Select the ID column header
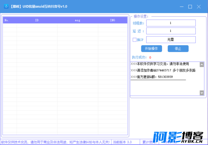208x145 pixels. click(x=37, y=20)
